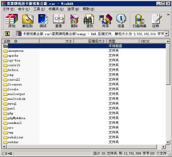
Task: Open the File (文件) menu
Action: pos(9,9)
